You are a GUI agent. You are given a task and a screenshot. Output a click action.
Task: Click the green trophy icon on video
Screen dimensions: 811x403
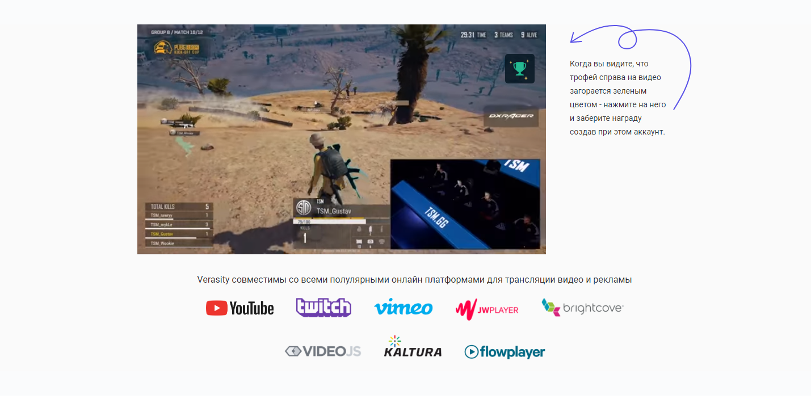pos(520,69)
